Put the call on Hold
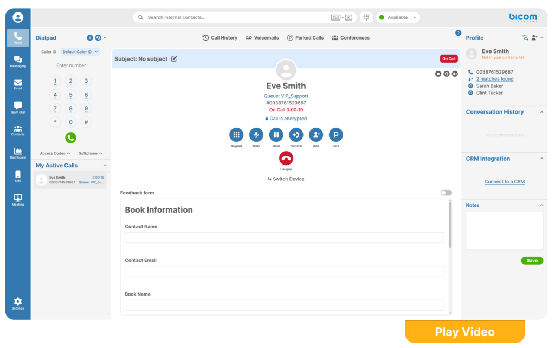This screenshot has width=555, height=348. pos(276,135)
